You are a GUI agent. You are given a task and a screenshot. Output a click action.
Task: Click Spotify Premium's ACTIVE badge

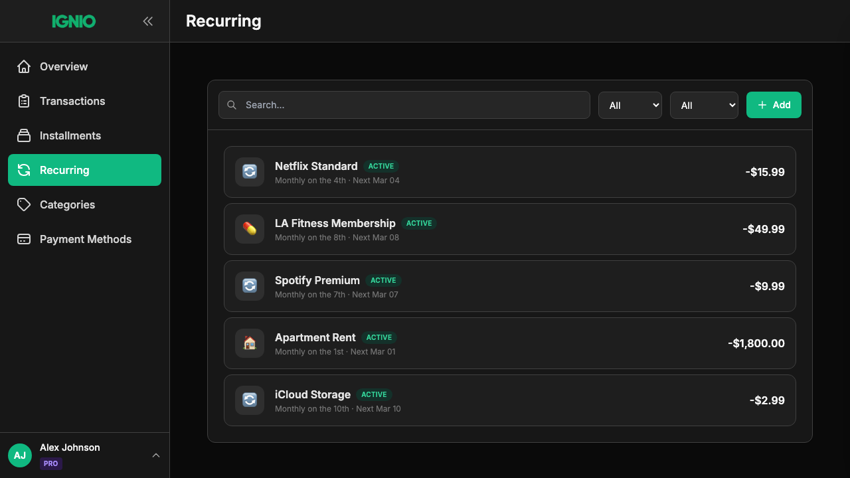(383, 280)
